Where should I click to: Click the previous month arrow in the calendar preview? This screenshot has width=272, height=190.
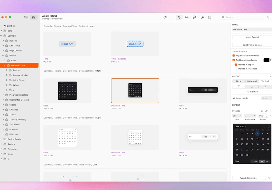pos(264,126)
